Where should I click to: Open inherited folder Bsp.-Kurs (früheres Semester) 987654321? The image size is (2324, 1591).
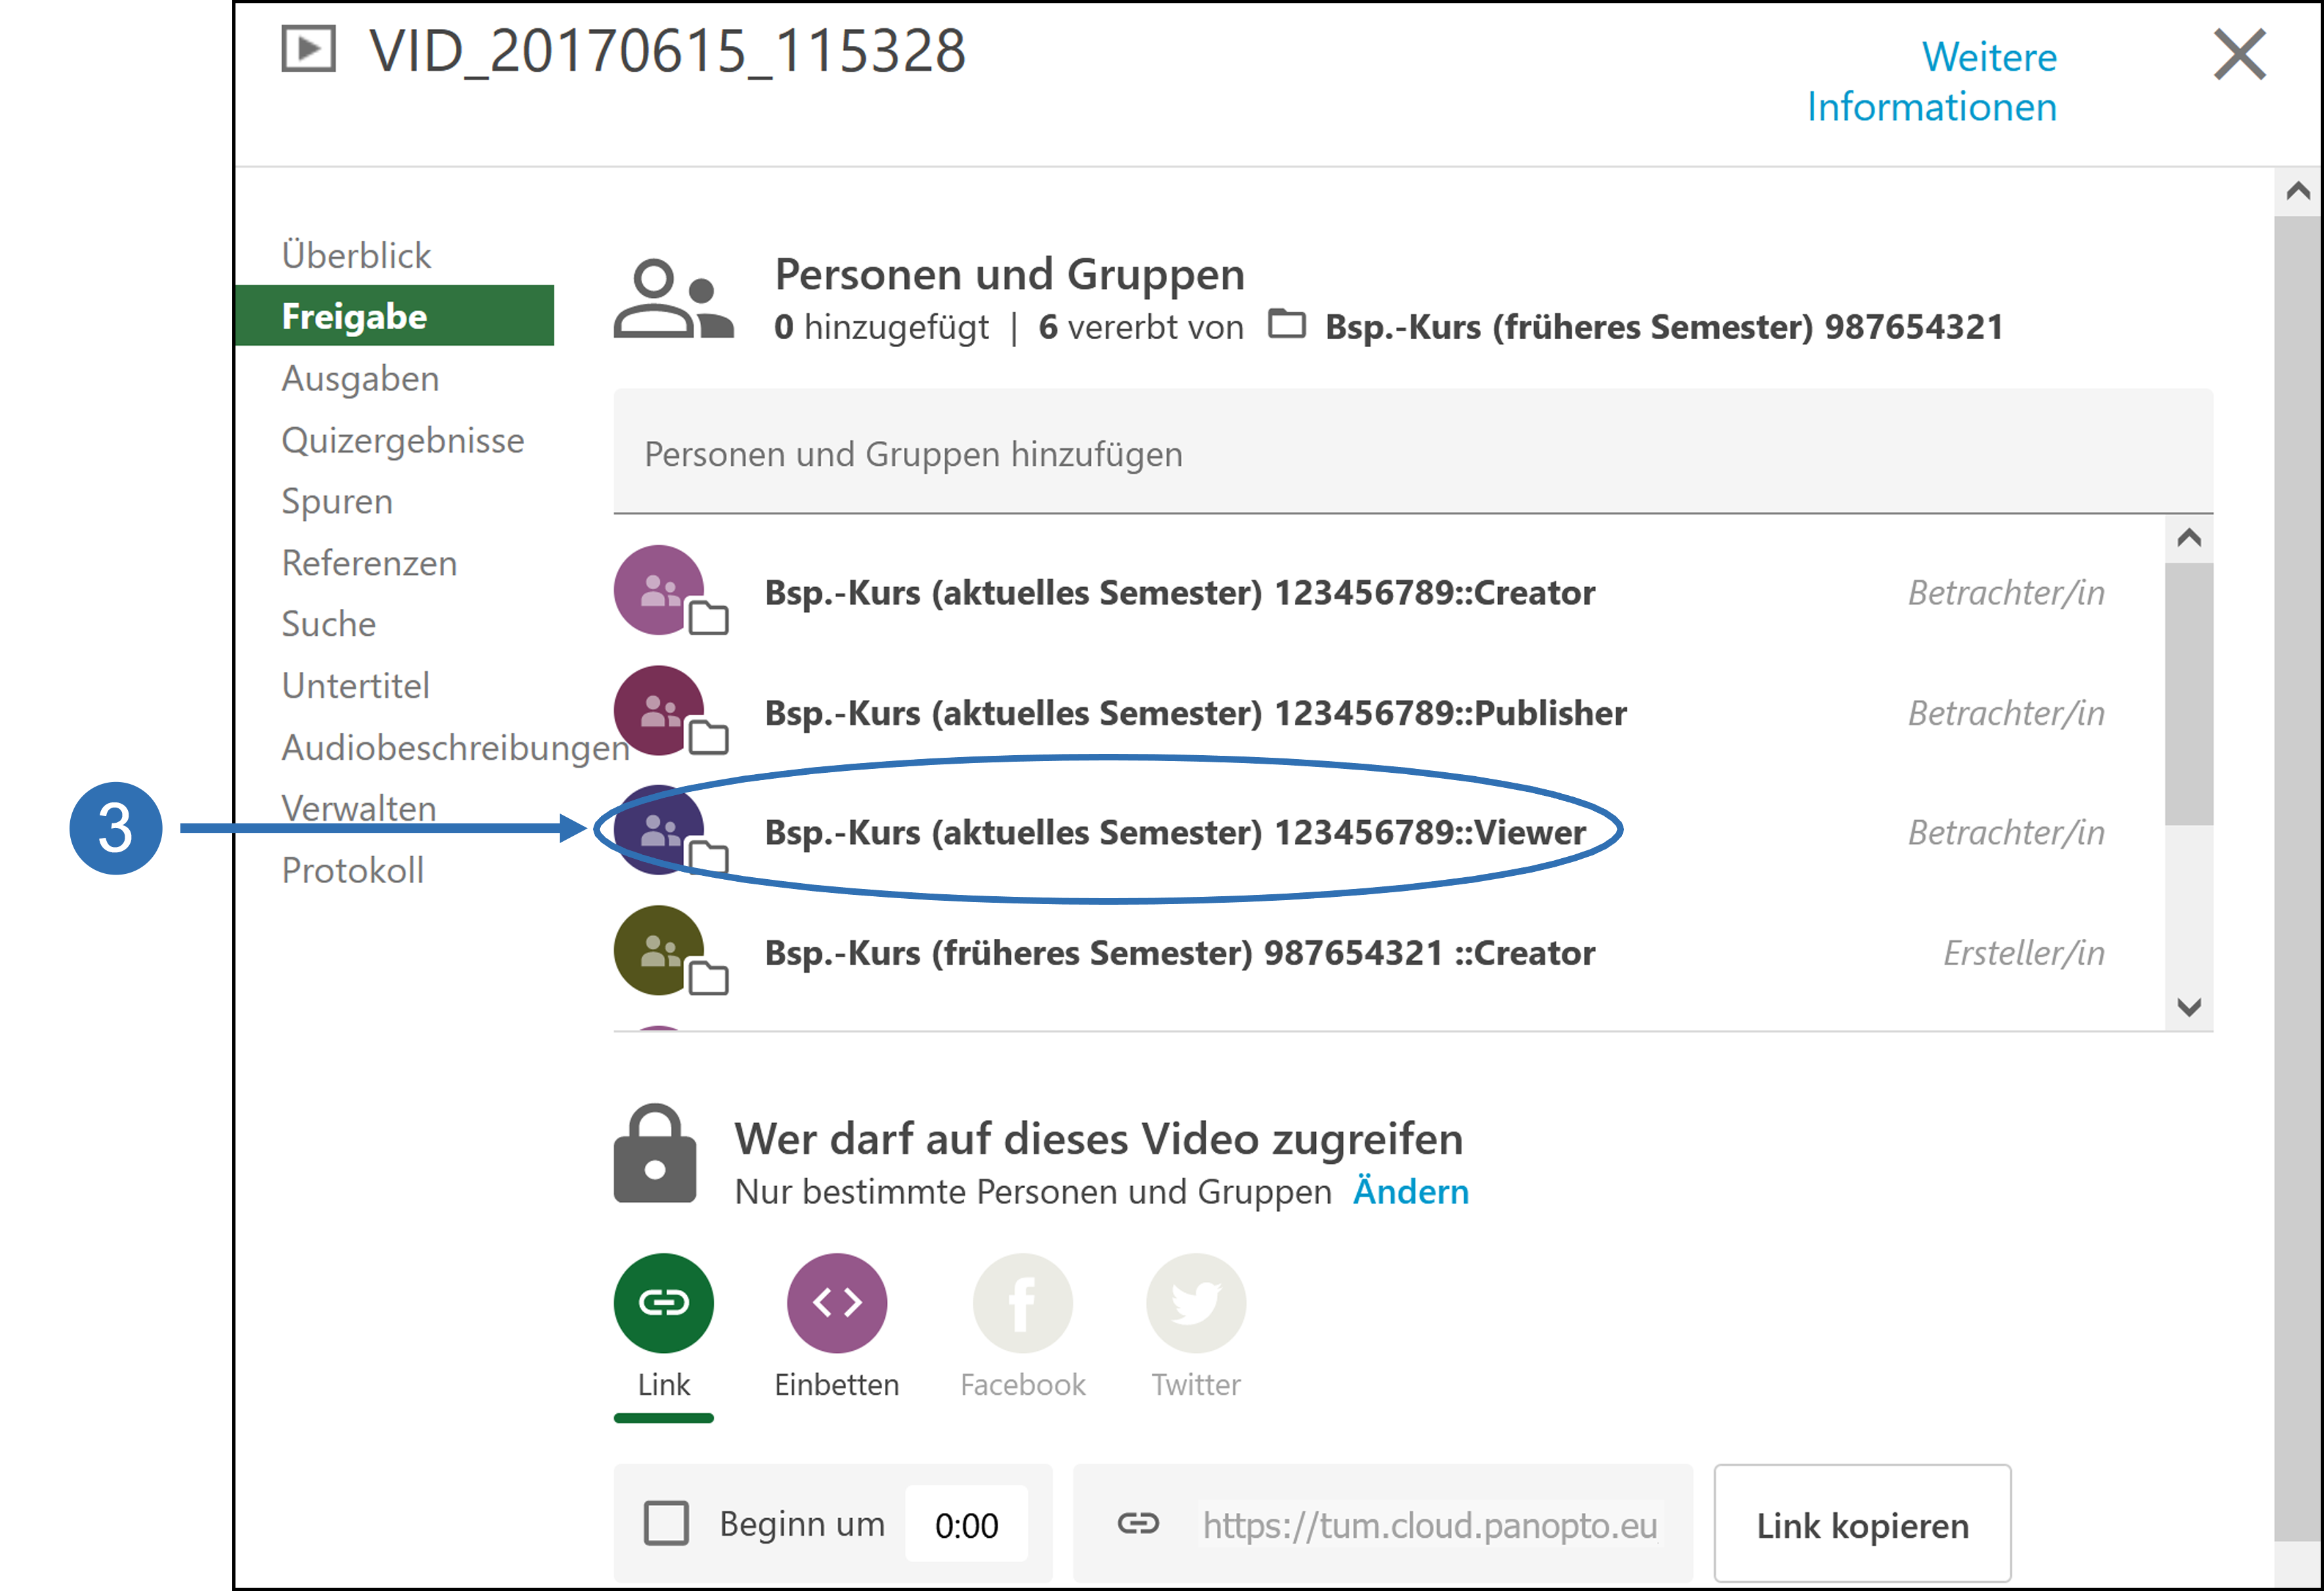(1663, 327)
